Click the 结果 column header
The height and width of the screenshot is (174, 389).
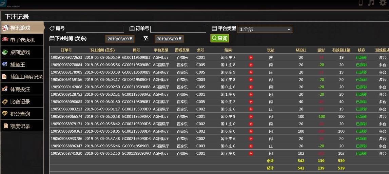pyautogui.click(x=228, y=50)
